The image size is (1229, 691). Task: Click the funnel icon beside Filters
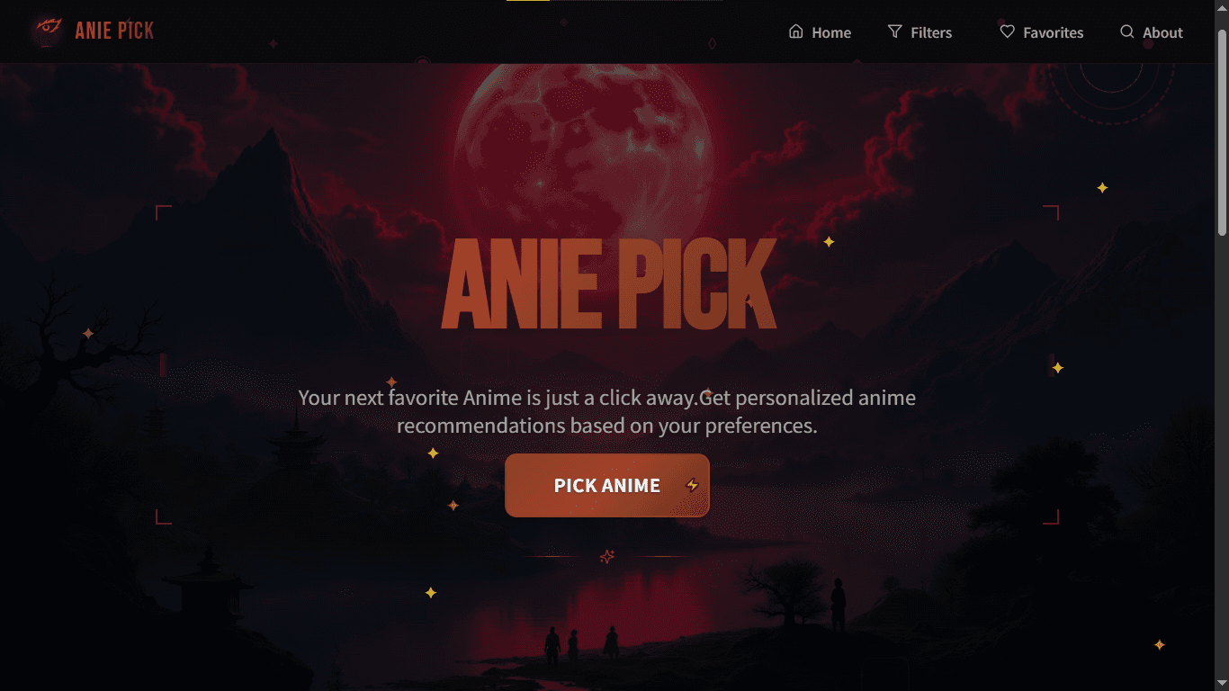(894, 31)
